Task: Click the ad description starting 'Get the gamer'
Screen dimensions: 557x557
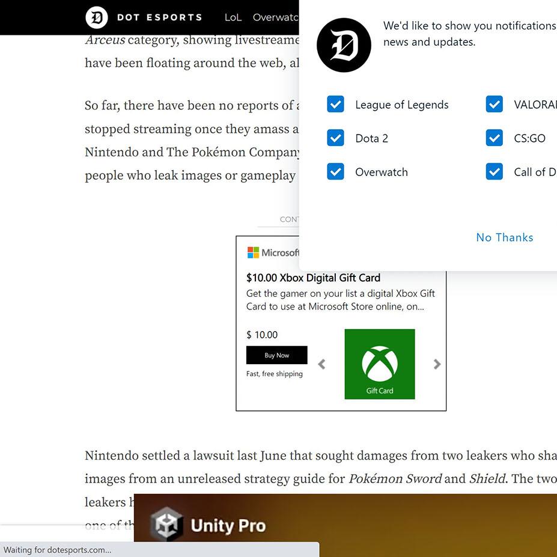Action: coord(340,300)
